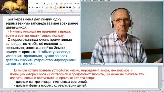Click '- циклы и фазы в процессах реализации целей.'
164x92 pixels.
[50, 85]
